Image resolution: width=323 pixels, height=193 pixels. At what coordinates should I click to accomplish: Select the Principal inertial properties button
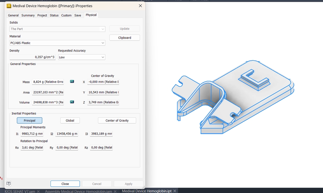pyautogui.click(x=30, y=120)
